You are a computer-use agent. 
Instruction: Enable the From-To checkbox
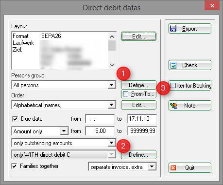(x=126, y=94)
